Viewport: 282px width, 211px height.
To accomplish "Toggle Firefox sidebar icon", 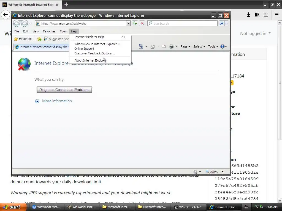I will [x=266, y=15].
